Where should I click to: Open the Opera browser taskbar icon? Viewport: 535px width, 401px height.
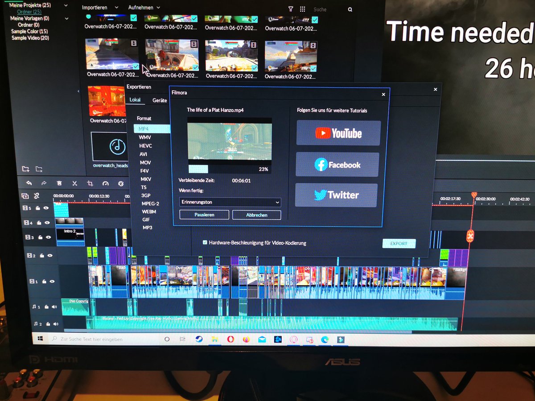click(x=230, y=340)
